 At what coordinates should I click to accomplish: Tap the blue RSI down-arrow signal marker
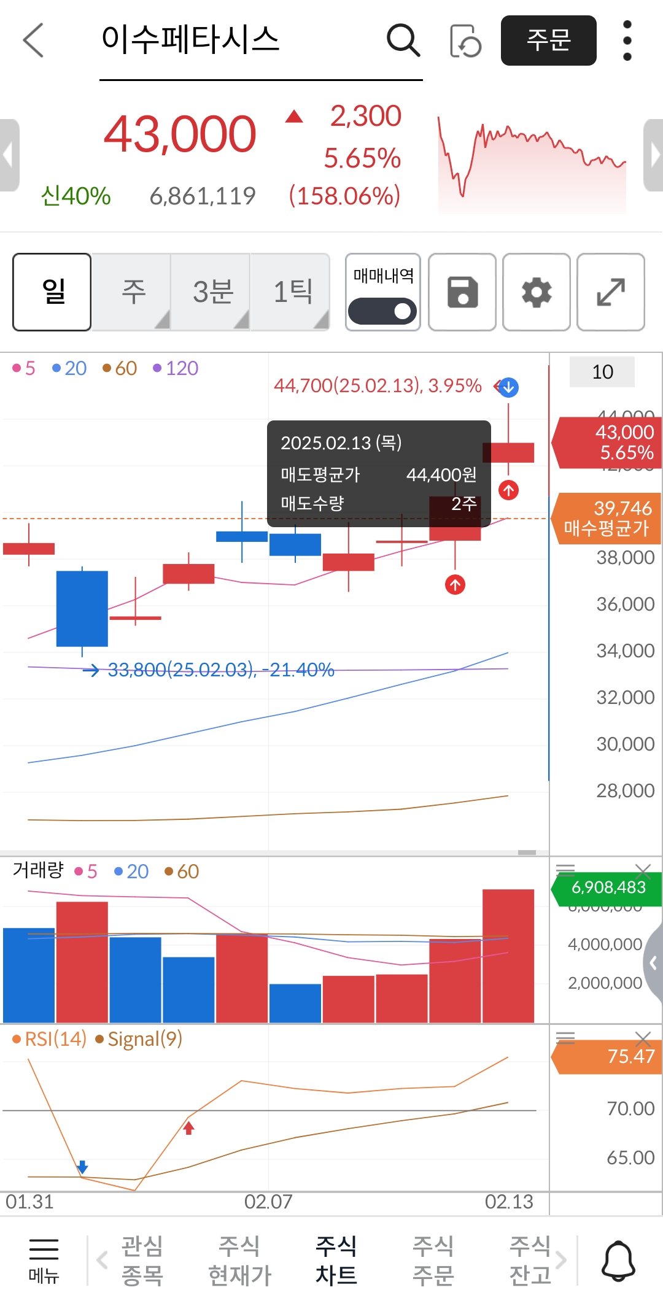82,1167
